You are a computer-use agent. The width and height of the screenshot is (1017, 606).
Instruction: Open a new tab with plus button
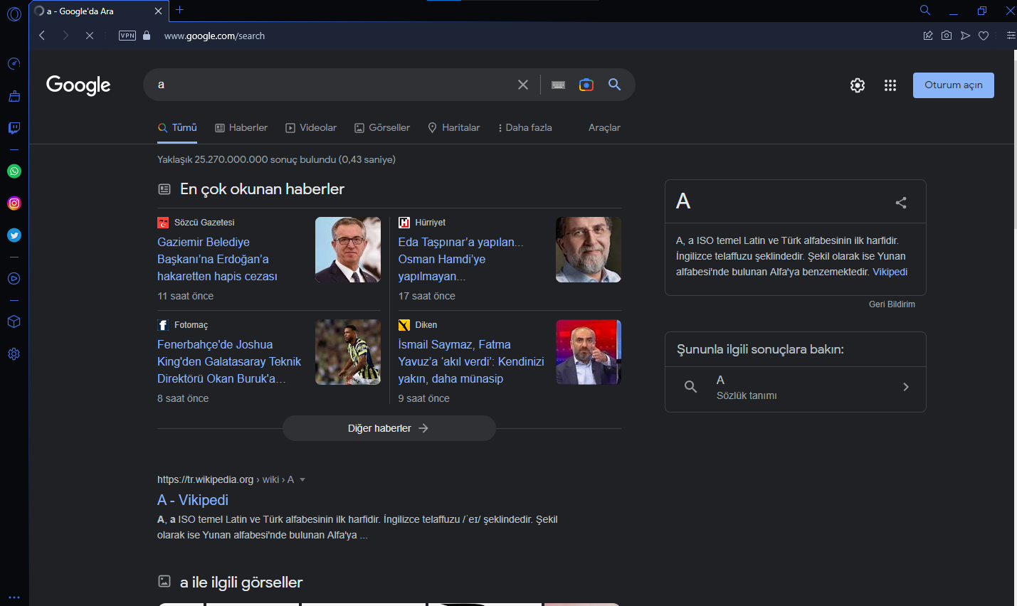pos(180,10)
